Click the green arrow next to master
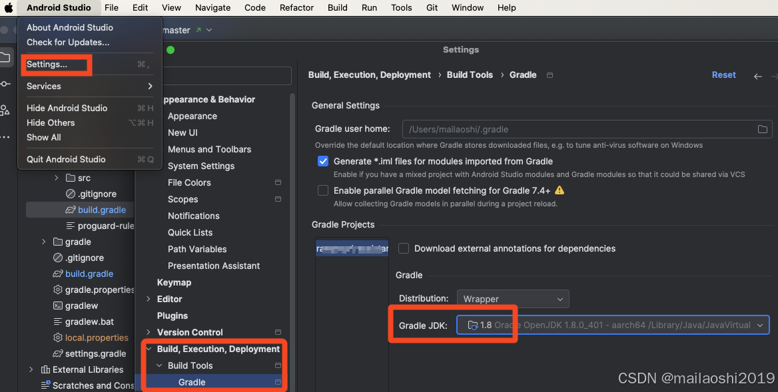The height and width of the screenshot is (392, 778). (x=198, y=30)
